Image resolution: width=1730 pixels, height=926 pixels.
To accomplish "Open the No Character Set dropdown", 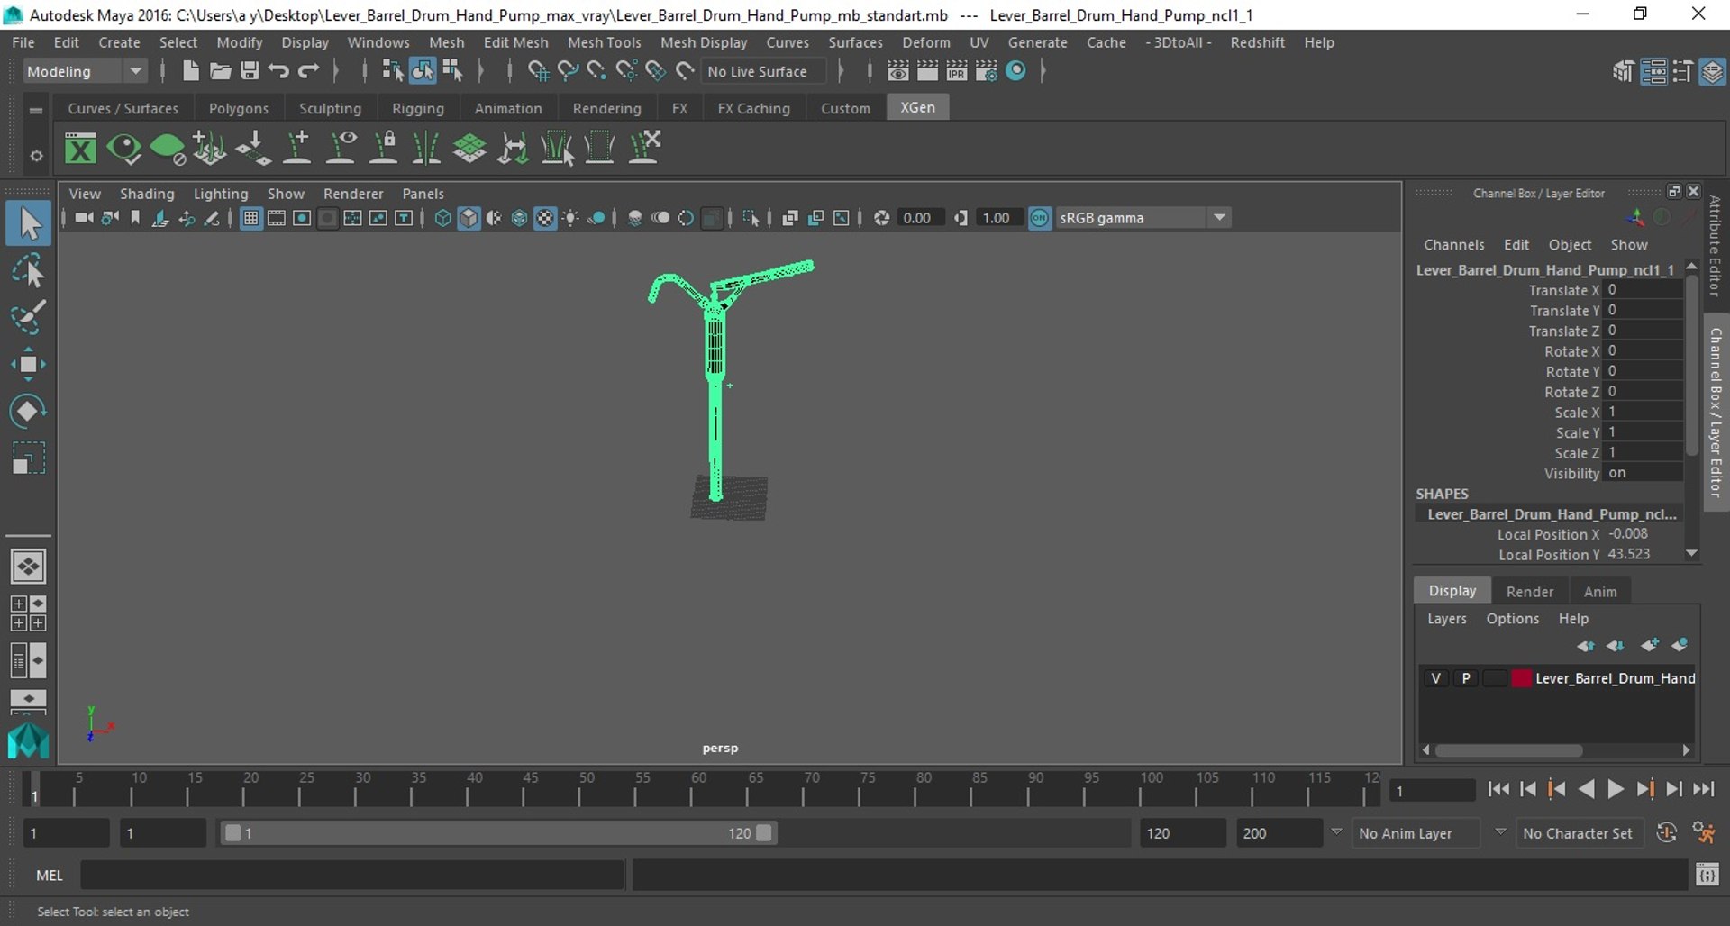I will click(1580, 833).
